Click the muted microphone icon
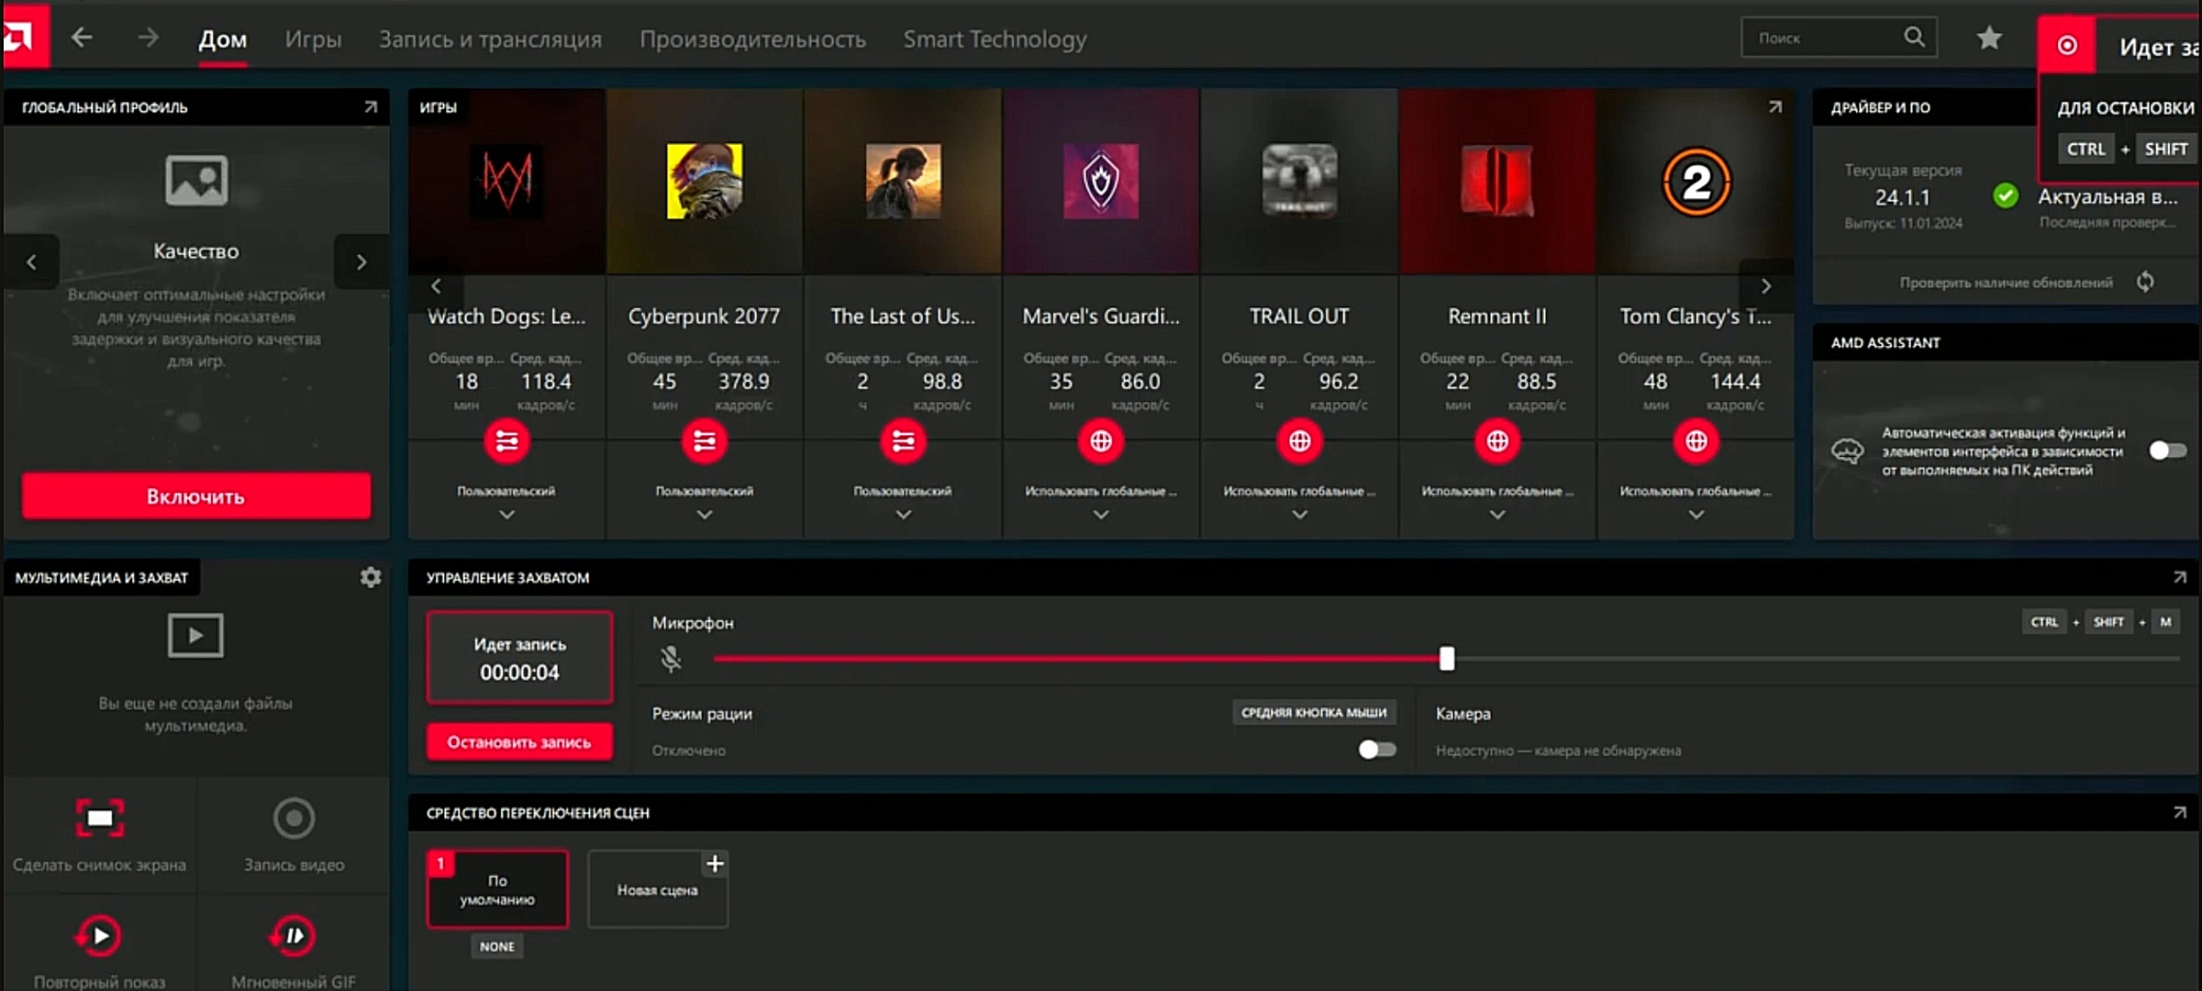This screenshot has width=2202, height=991. pos(671,658)
